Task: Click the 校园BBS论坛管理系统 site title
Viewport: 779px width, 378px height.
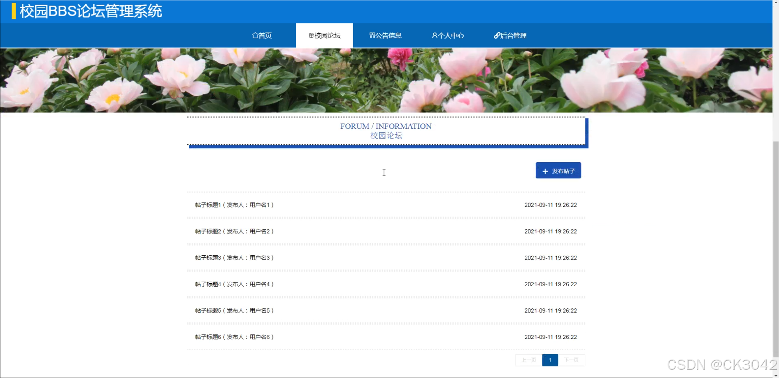Action: 90,11
